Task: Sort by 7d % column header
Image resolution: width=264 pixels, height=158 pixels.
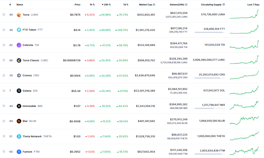Action: 125,5
